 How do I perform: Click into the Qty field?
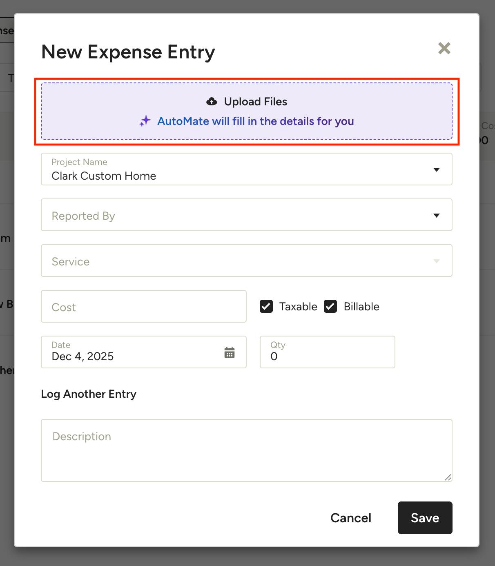(x=327, y=352)
